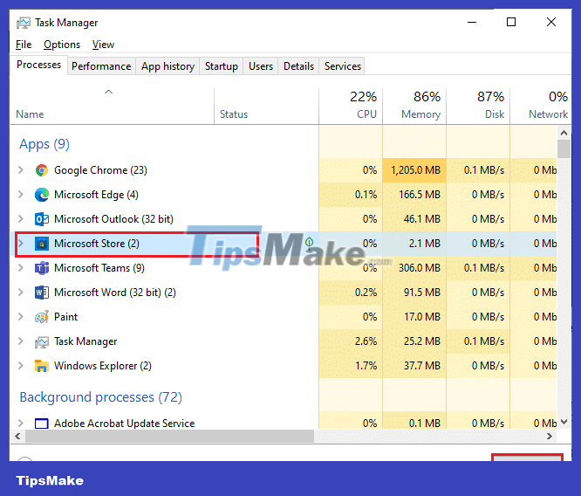
Task: Click the vertical scrollbar thumb
Action: click(x=564, y=149)
